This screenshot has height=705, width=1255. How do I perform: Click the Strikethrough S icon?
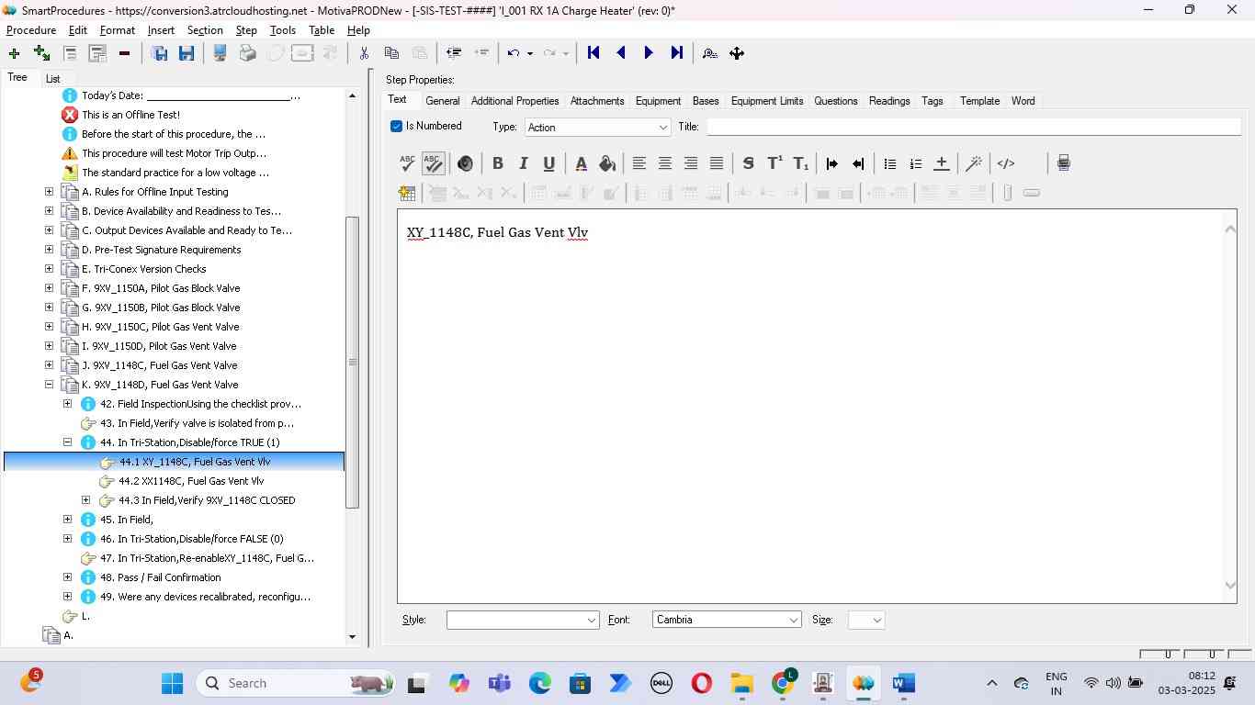tap(748, 163)
